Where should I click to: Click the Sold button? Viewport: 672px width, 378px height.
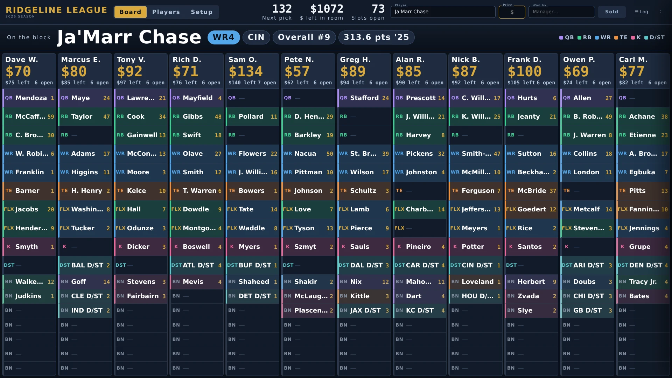click(x=611, y=12)
